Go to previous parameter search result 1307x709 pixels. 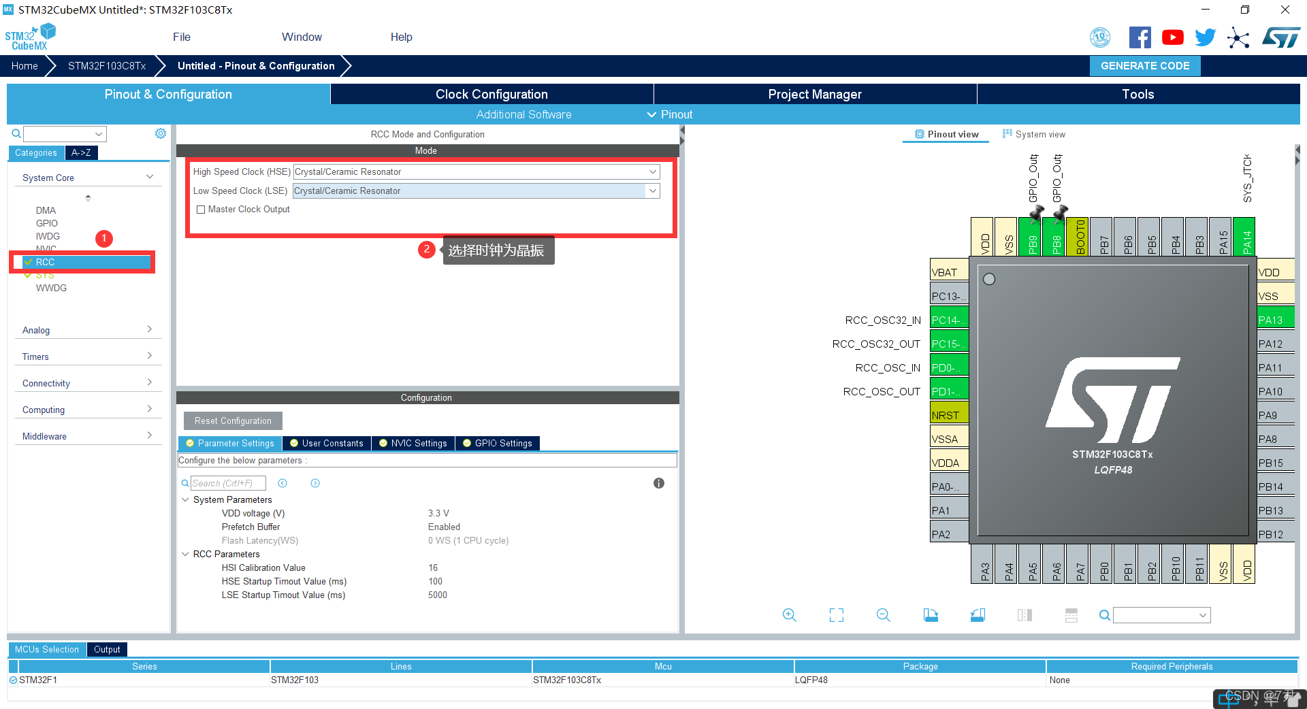pos(283,483)
